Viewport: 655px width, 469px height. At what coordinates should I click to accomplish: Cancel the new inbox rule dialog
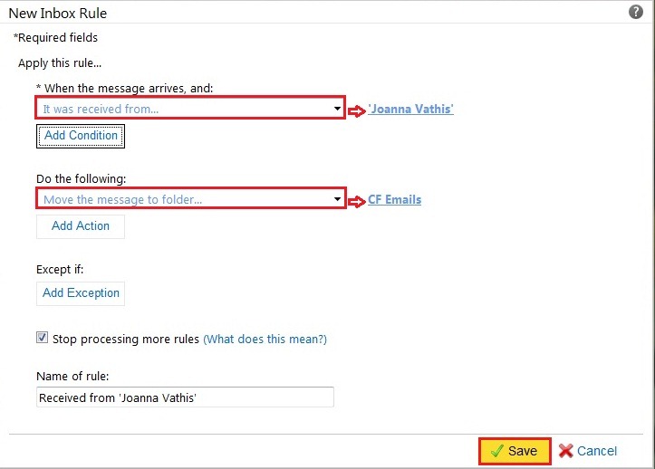click(x=596, y=451)
